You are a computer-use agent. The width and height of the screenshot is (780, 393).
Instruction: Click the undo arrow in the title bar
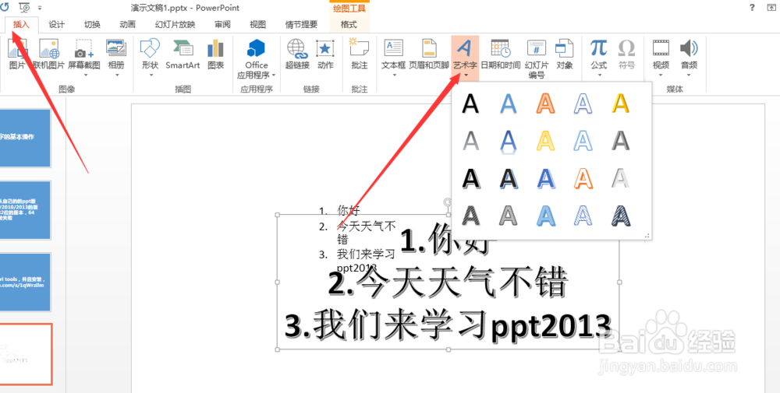(x=5, y=8)
